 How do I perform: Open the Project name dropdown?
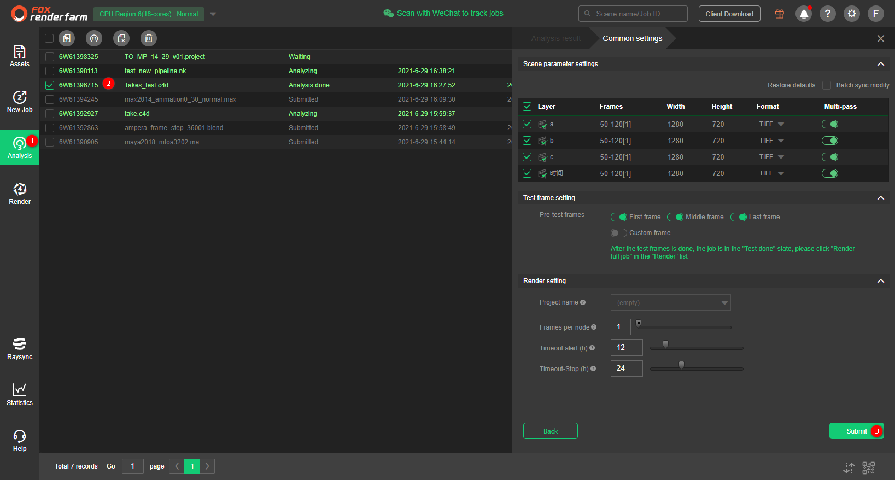[671, 302]
